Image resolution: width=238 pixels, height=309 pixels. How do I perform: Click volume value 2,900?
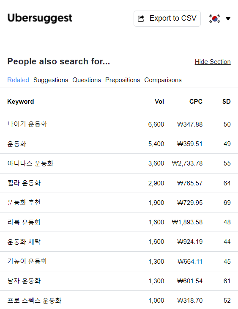click(156, 183)
